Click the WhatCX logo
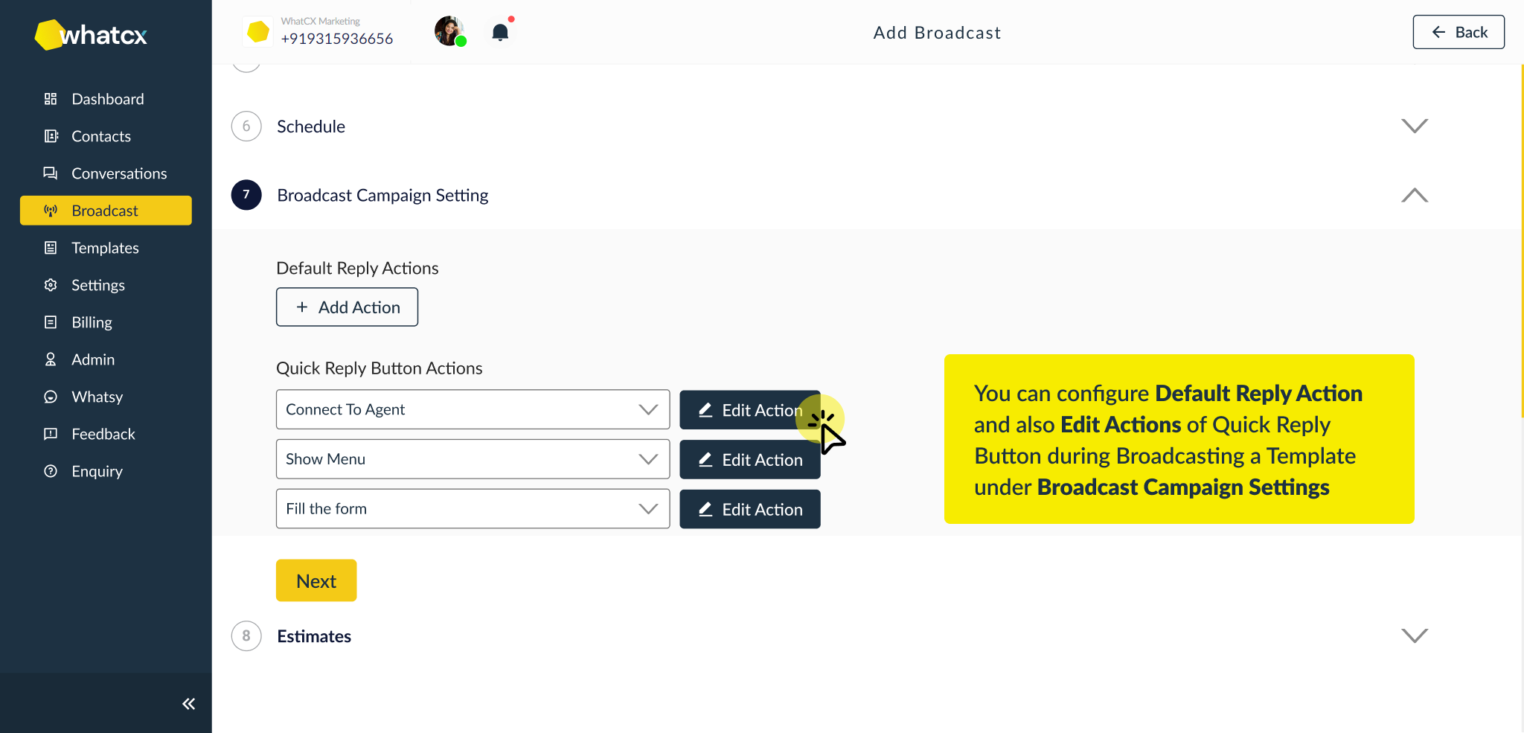 coord(90,34)
